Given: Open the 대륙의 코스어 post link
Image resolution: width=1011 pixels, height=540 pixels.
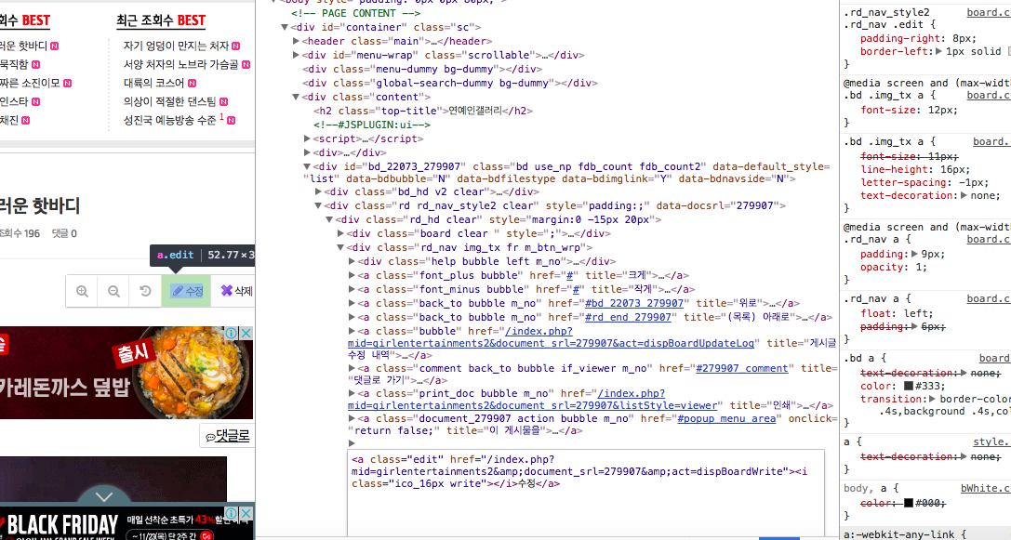Looking at the screenshot, I should point(154,83).
